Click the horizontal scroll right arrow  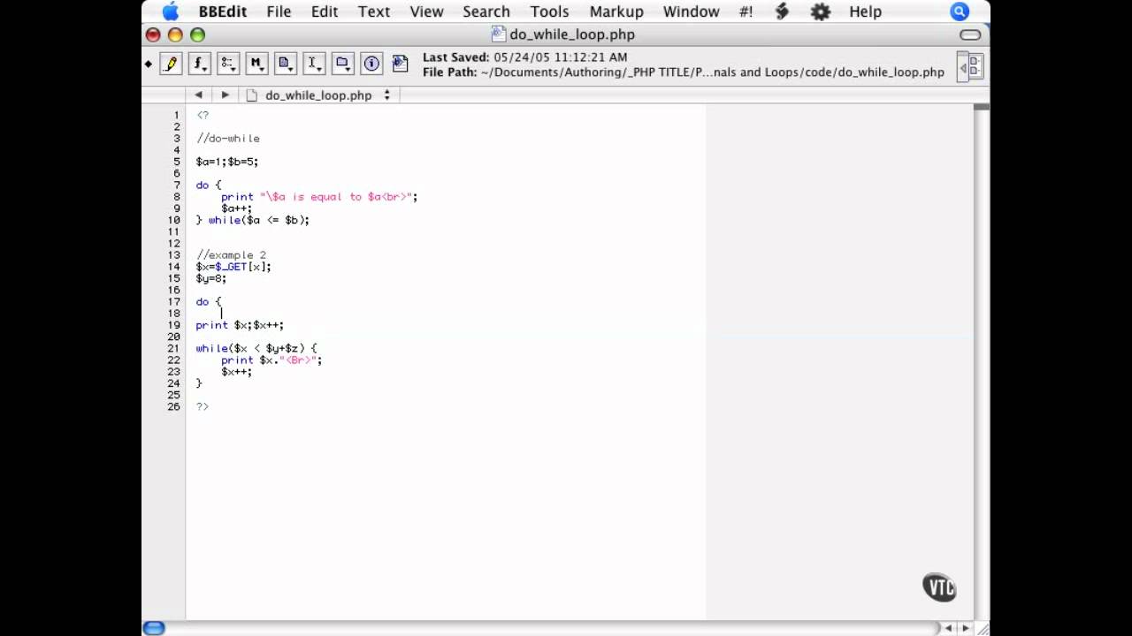(966, 628)
